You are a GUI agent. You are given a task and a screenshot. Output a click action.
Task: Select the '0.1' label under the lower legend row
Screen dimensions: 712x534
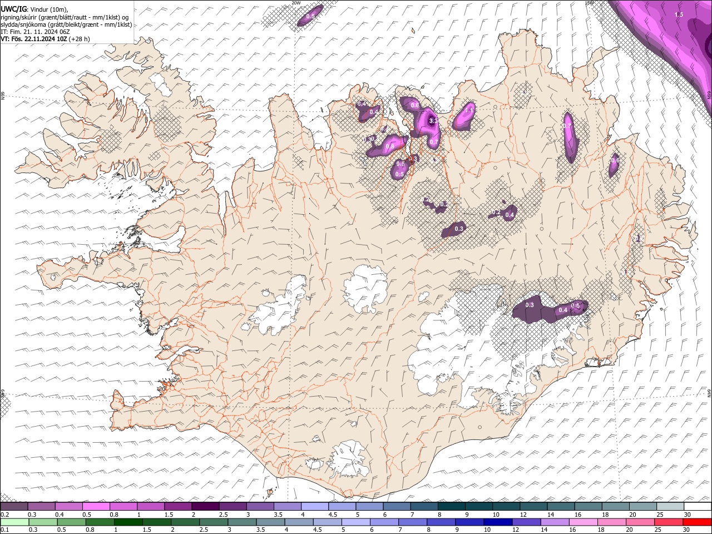click(x=4, y=530)
